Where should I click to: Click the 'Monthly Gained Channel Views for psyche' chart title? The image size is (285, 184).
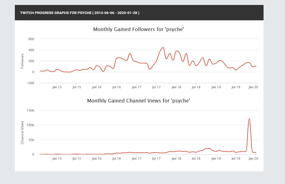click(x=139, y=101)
